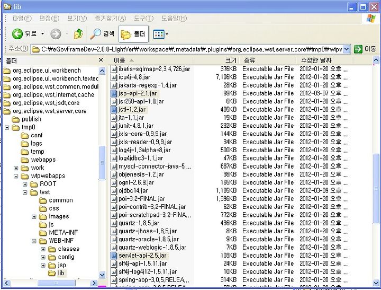Select the common folder icon
Viewport: 381px width, 290px height.
tap(43, 200)
